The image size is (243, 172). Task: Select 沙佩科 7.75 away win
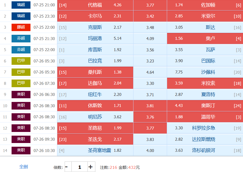(x=205, y=72)
